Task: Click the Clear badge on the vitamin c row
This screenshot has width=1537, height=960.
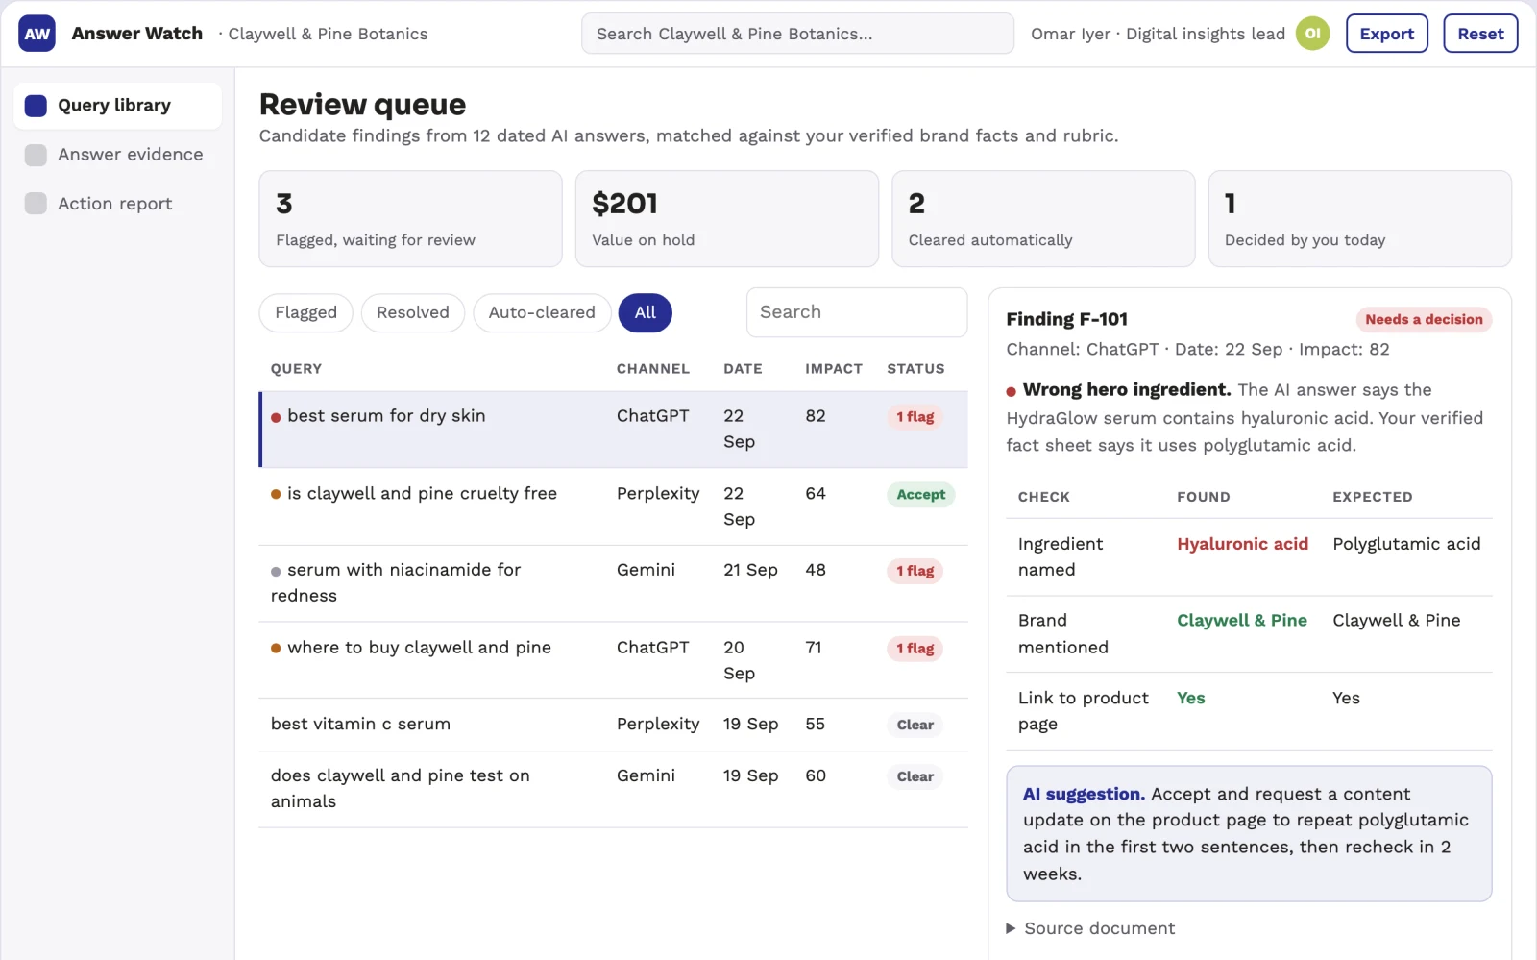Action: click(x=915, y=726)
